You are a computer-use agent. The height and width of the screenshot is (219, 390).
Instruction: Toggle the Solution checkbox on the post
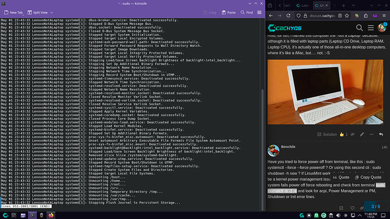click(x=327, y=134)
